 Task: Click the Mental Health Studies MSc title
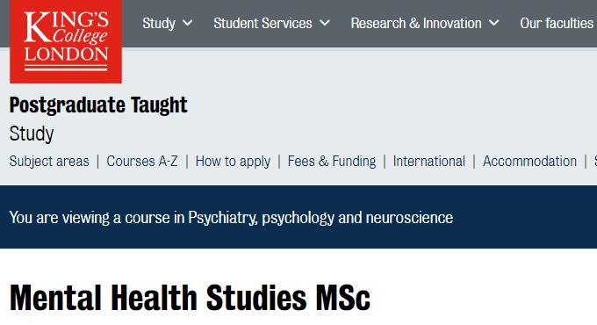190,298
